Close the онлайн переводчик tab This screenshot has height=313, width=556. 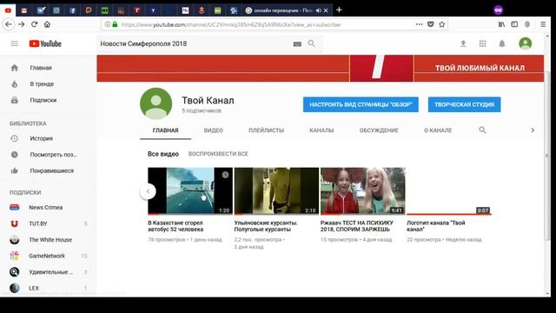tap(326, 10)
